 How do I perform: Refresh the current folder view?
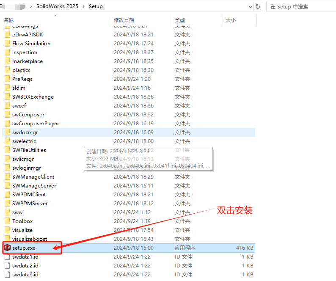tap(257, 6)
